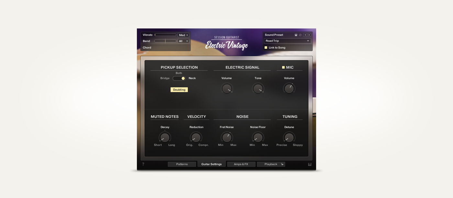The height and width of the screenshot is (198, 453).
Task: Go to previous sound preset
Action: tap(305, 35)
